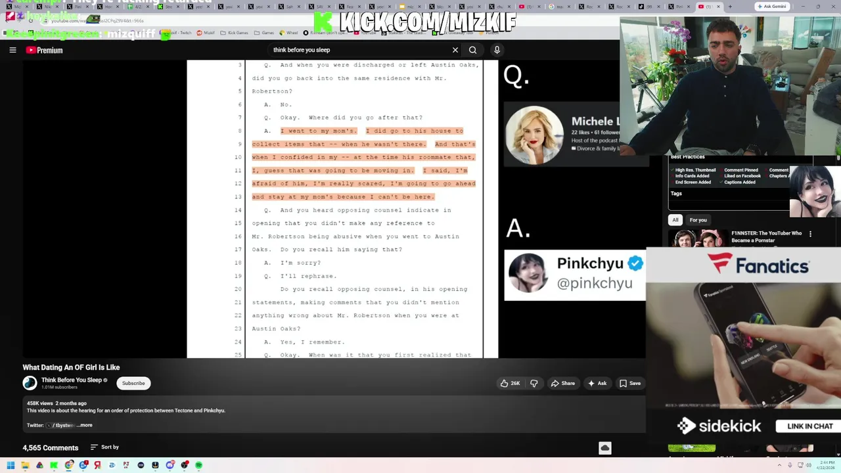Select the For you filter chip

(698, 220)
